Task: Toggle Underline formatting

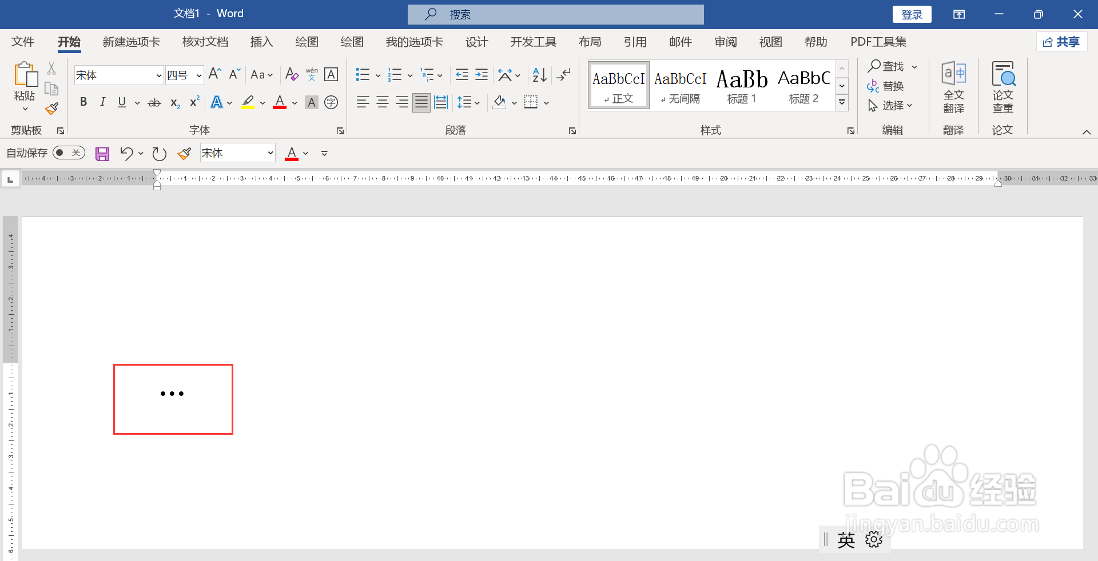Action: (x=122, y=102)
